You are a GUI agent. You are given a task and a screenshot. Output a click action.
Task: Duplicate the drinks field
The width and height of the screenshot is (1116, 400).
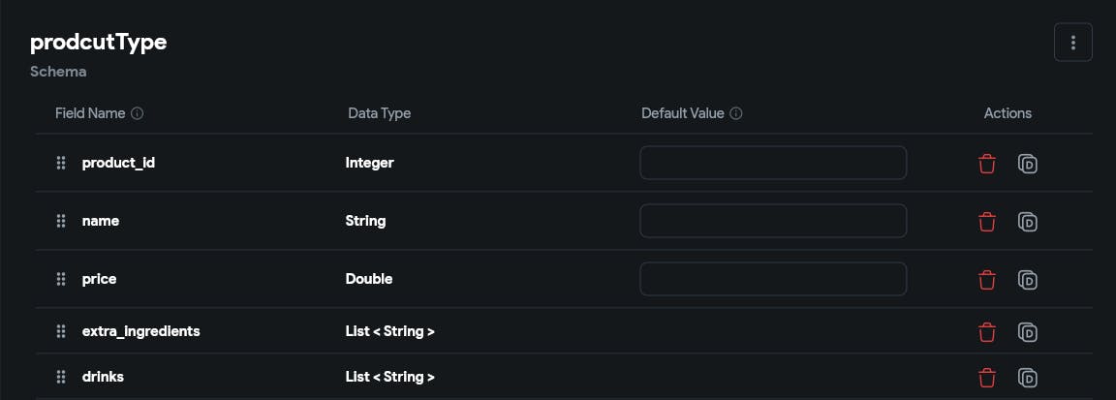[x=1028, y=377]
